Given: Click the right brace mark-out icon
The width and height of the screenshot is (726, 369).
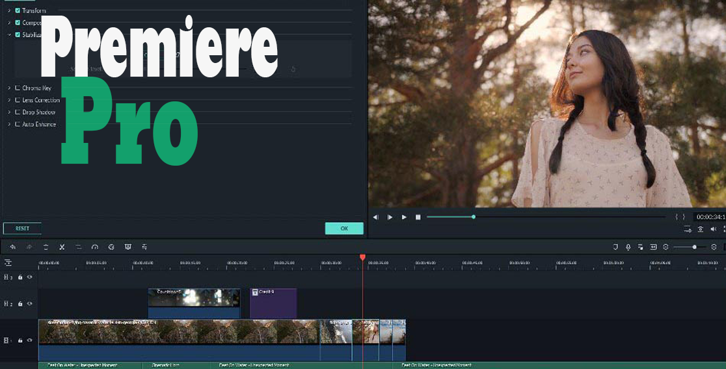Looking at the screenshot, I should 684,217.
